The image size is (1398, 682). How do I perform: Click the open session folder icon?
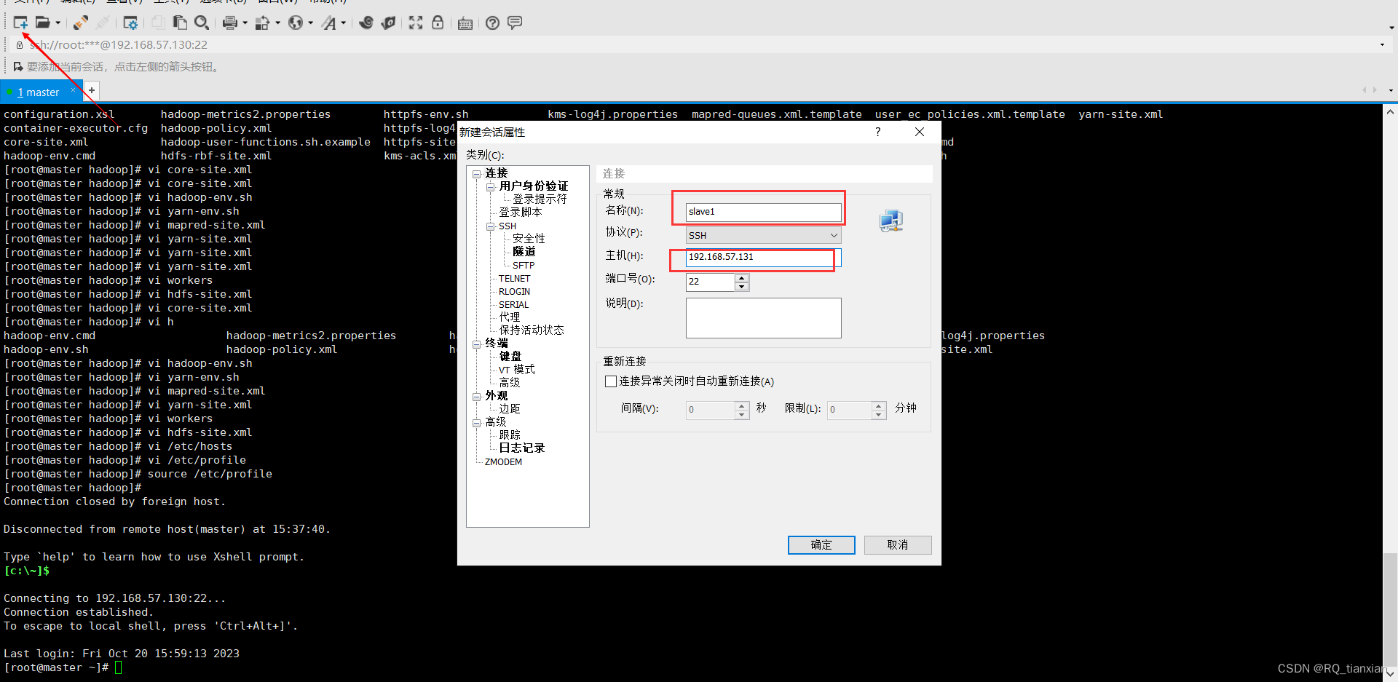click(x=43, y=23)
